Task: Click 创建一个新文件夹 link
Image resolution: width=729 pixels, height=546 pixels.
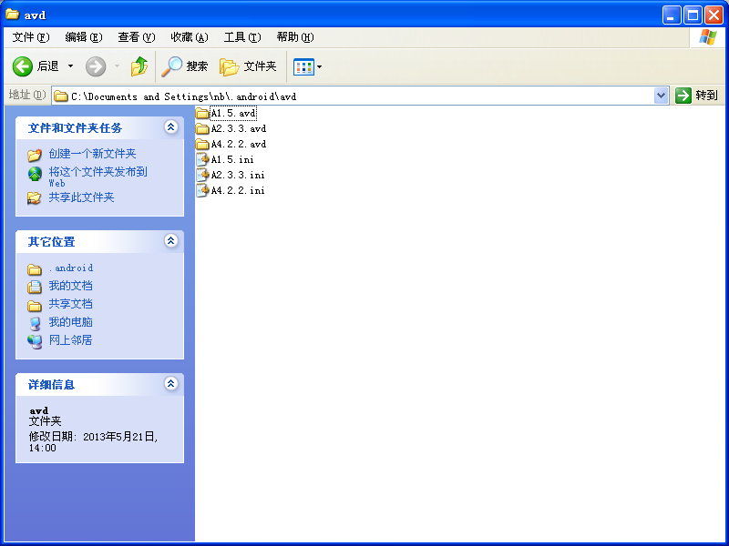Action: pos(93,154)
